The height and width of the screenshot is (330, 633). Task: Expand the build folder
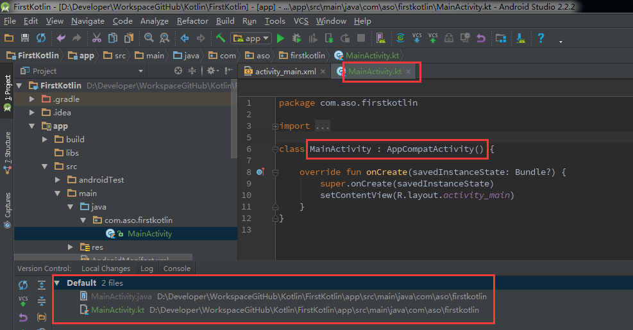click(45, 139)
